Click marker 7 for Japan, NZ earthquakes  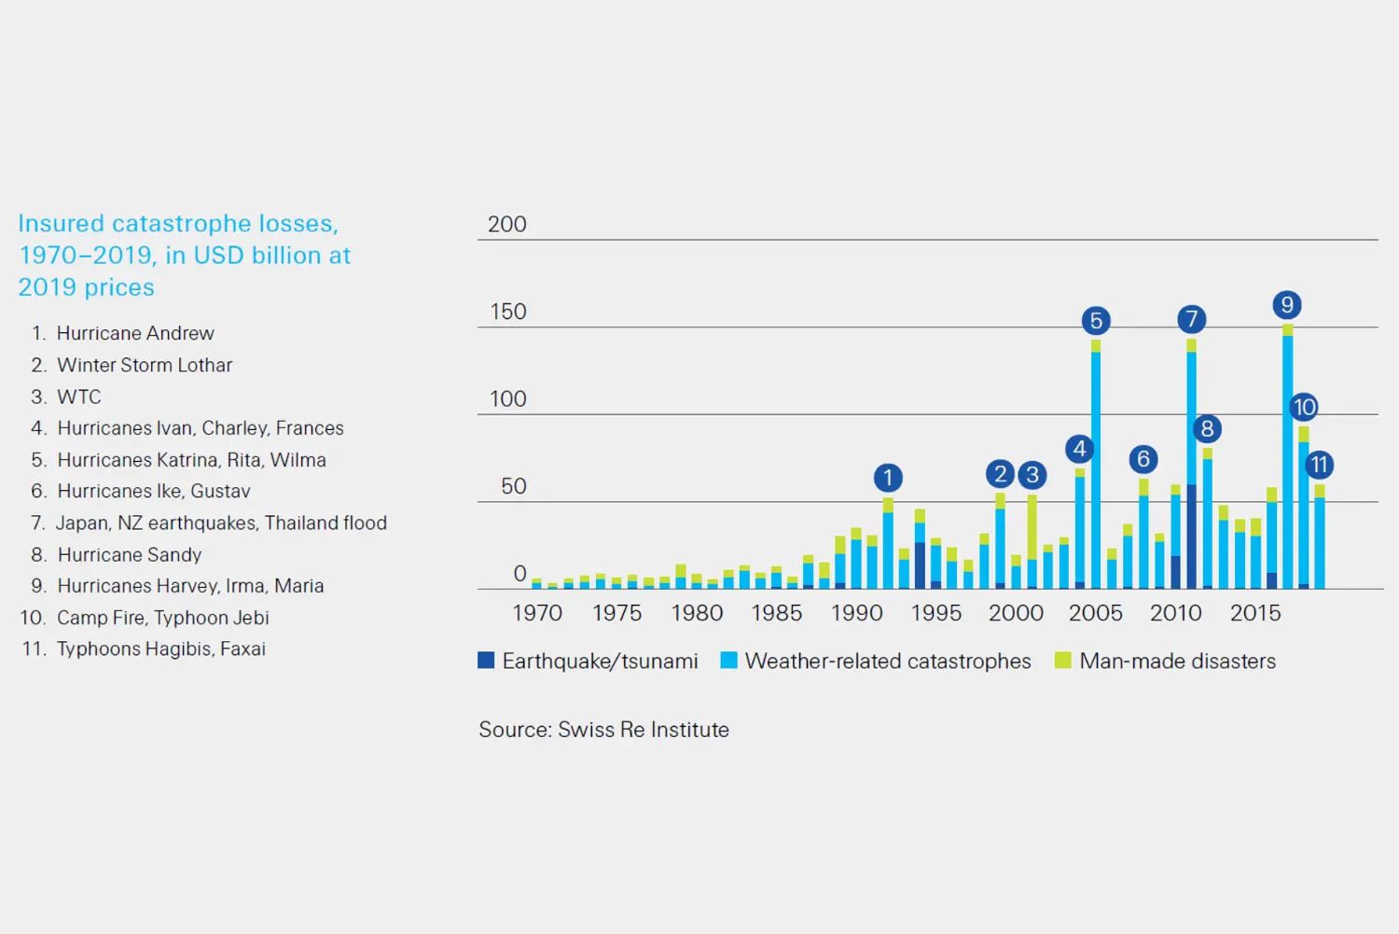pos(1193,319)
